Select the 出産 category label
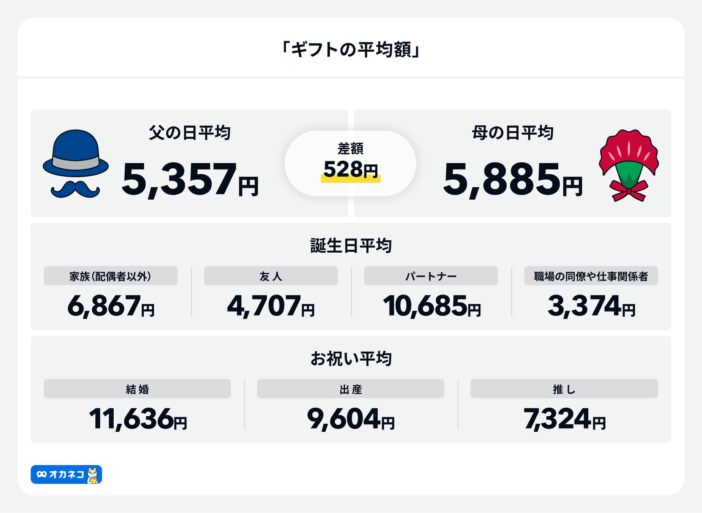 point(350,389)
